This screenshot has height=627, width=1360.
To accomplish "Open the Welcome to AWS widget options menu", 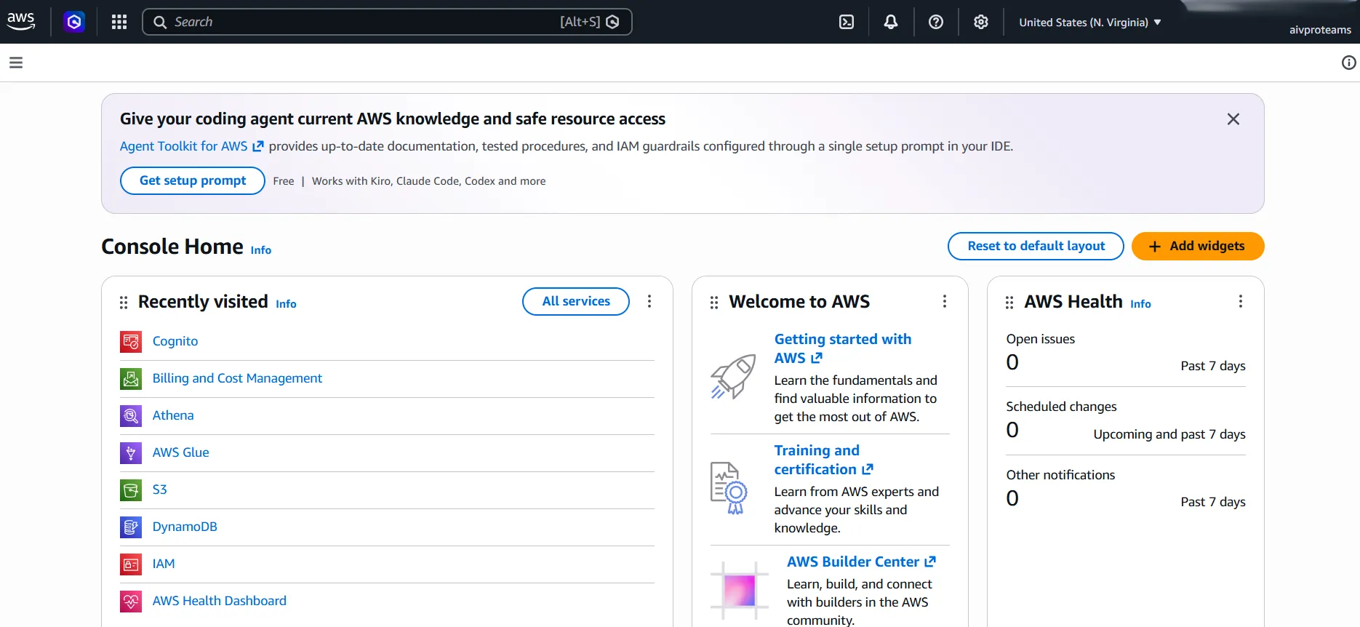I will [x=945, y=301].
